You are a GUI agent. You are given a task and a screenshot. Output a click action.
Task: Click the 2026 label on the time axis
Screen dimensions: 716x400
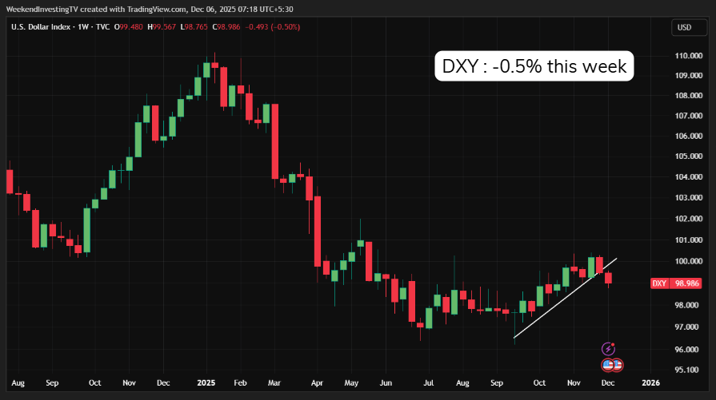point(650,382)
